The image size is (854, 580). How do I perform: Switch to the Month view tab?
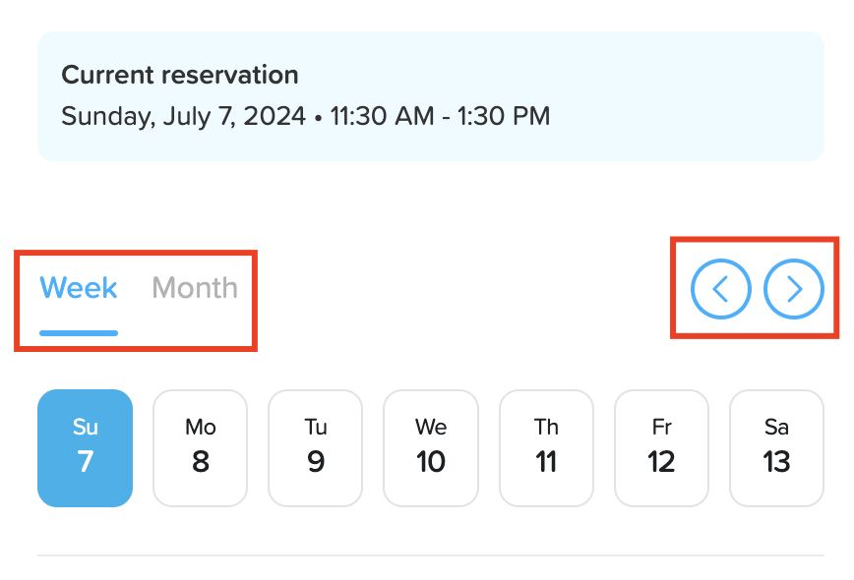(x=195, y=288)
